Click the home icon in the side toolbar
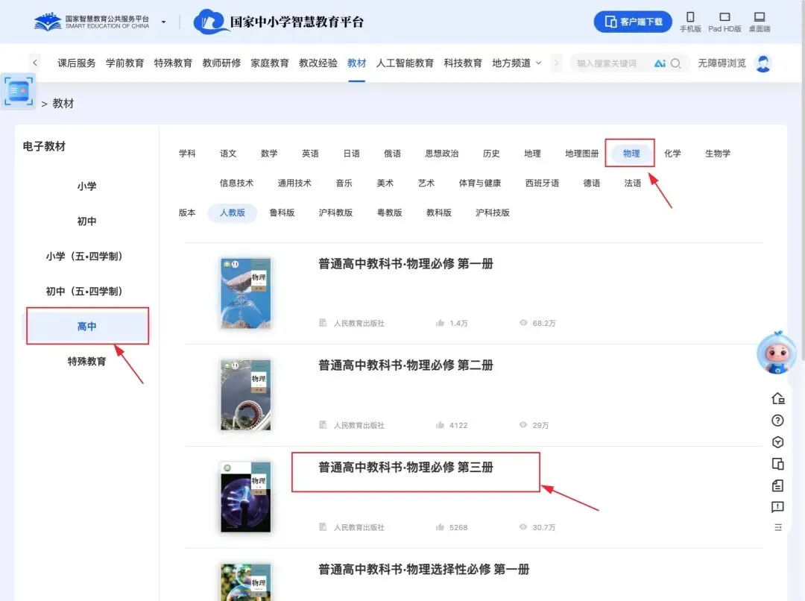The image size is (805, 601). point(777,398)
